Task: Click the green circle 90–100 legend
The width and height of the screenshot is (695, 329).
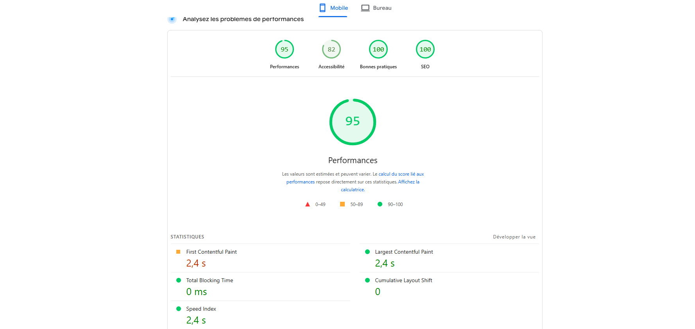Action: pos(380,205)
